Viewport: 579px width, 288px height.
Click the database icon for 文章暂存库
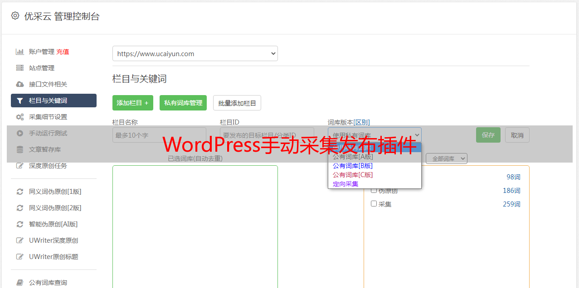(x=20, y=149)
